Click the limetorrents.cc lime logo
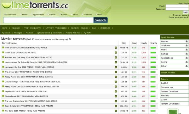The height and width of the screenshot is (114, 189). point(35,5)
